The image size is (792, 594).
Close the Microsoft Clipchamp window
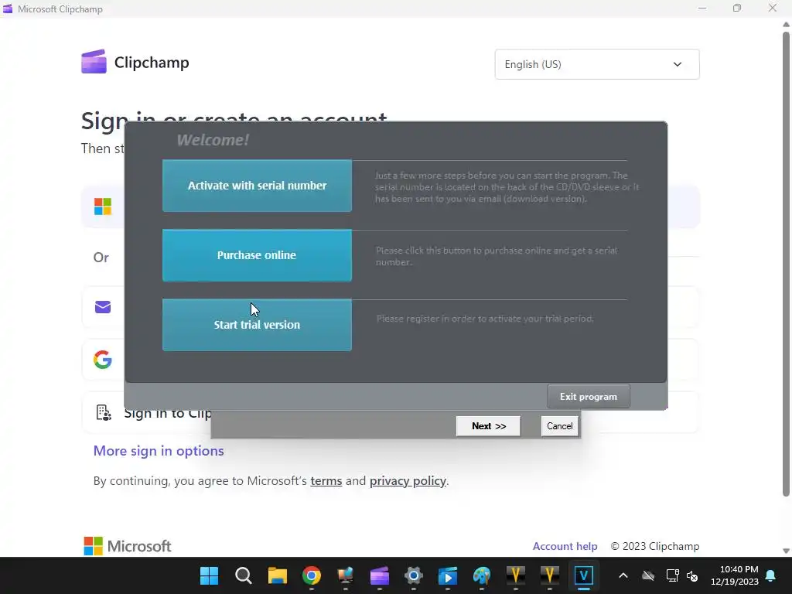click(x=773, y=8)
